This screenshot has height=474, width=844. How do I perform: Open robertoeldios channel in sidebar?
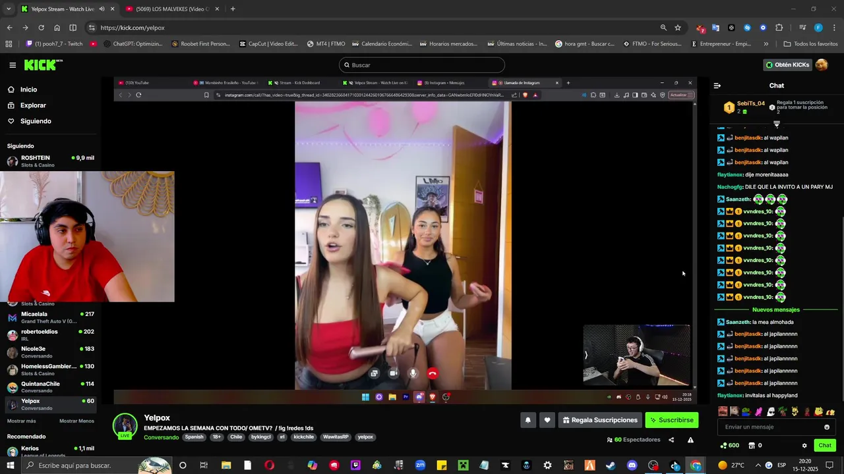click(50, 334)
